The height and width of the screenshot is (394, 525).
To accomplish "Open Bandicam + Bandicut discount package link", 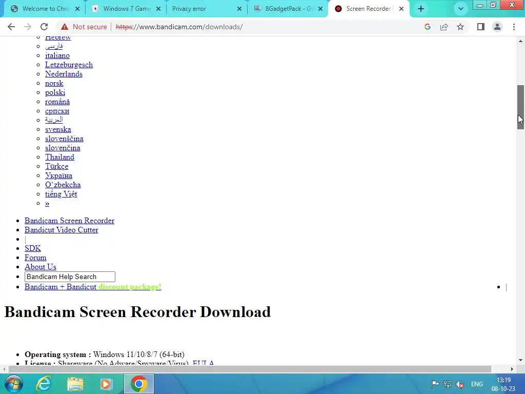I will 93,287.
